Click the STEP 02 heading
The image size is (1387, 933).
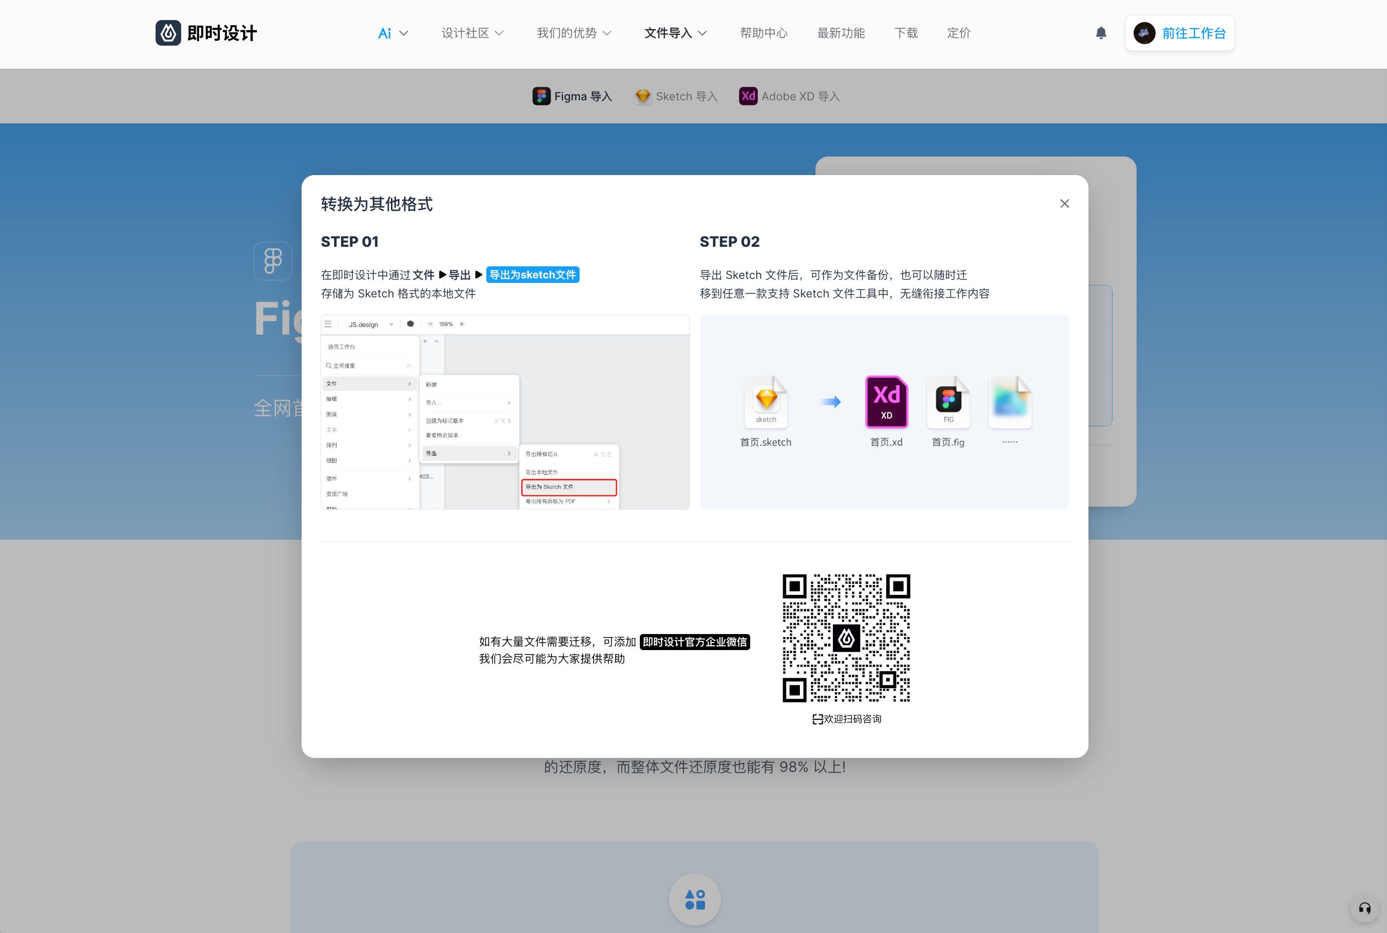729,242
